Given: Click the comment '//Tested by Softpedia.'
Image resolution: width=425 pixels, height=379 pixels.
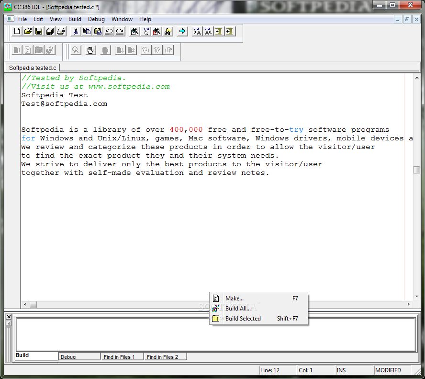Looking at the screenshot, I should click(73, 78).
